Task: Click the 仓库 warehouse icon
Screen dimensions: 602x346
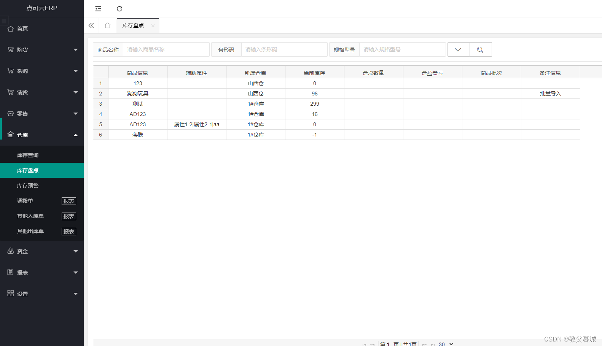Action: [x=11, y=135]
